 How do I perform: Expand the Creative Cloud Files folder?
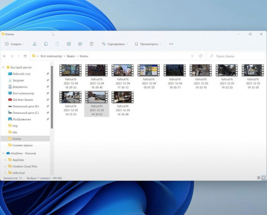click(x=5, y=166)
